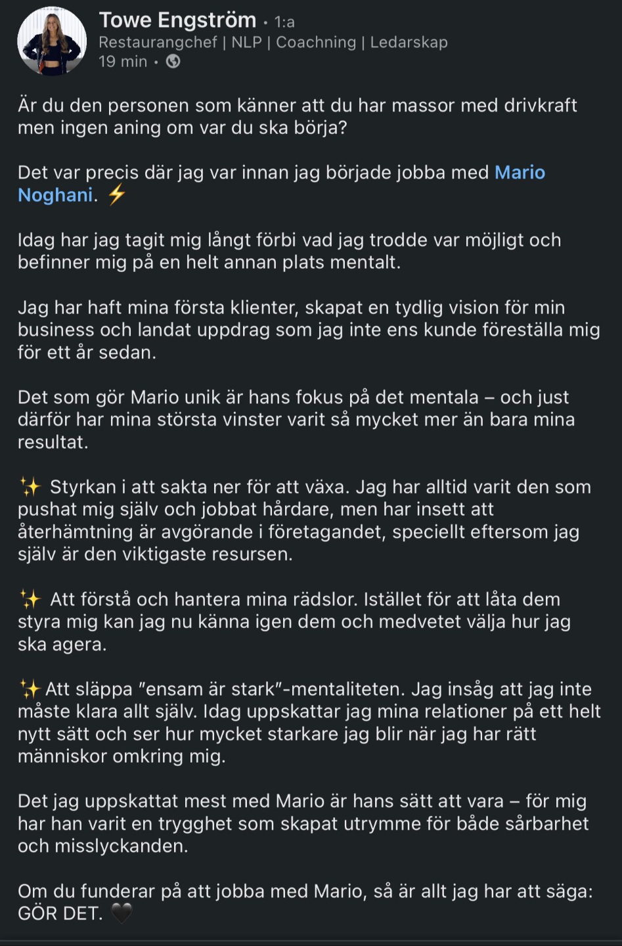
Task: Select the paragraph starting 'Idag har jag tagit'
Action: click(290, 251)
